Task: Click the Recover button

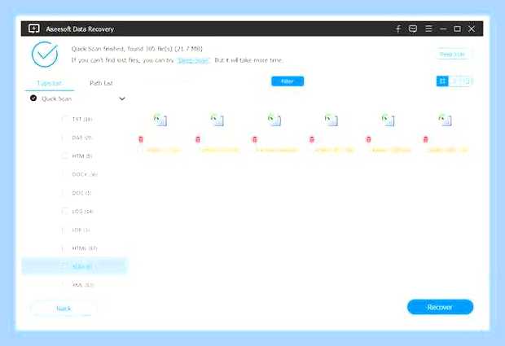Action: click(440, 307)
